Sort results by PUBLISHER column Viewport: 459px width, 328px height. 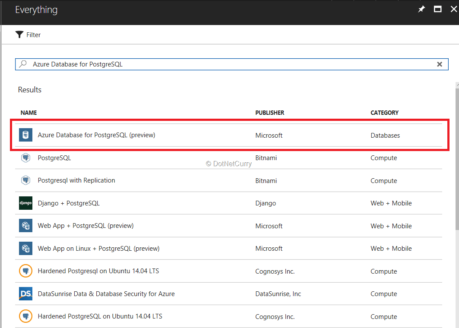tap(269, 113)
